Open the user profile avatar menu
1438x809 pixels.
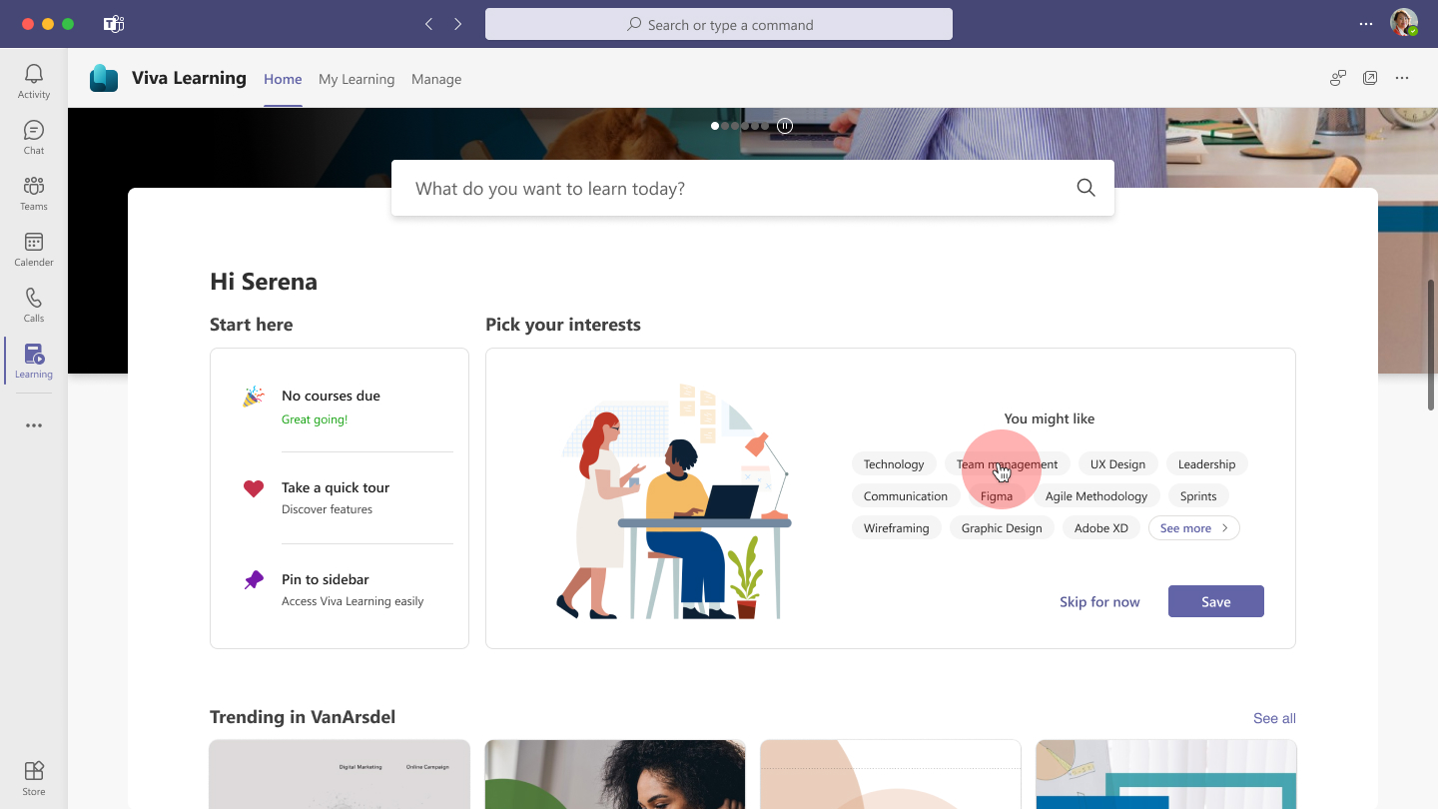(1404, 23)
